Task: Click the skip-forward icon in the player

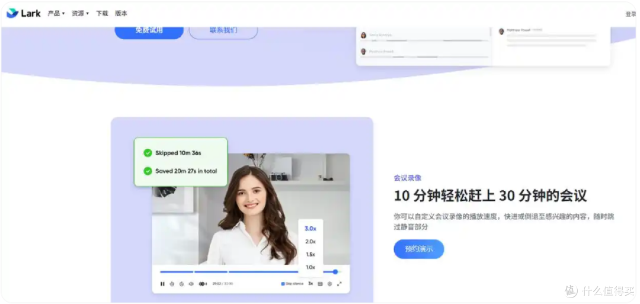Action: coord(182,284)
